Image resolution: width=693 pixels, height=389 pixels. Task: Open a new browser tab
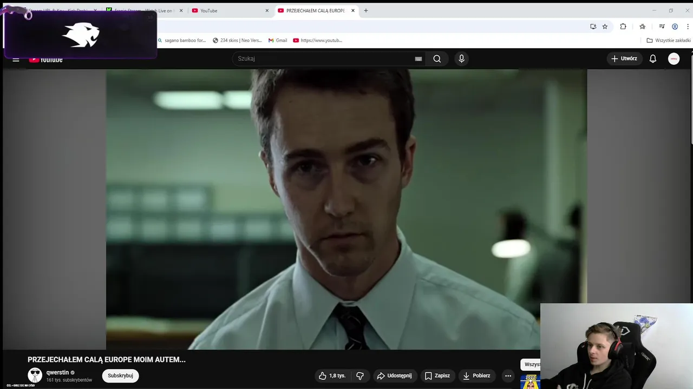(x=366, y=11)
